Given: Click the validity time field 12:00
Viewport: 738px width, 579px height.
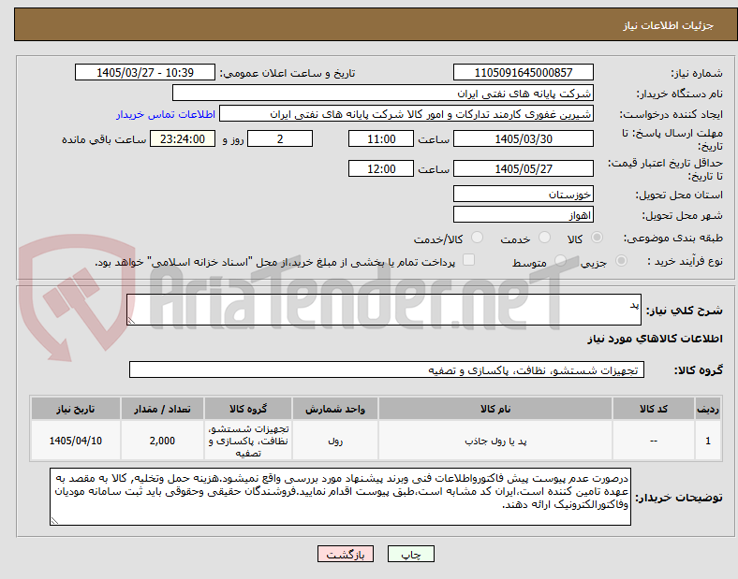Looking at the screenshot, I should pos(381,168).
